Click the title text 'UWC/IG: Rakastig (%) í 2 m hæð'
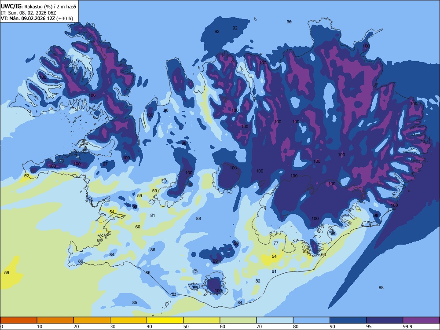Image resolution: width=440 pixels, height=330 pixels. [38, 7]
